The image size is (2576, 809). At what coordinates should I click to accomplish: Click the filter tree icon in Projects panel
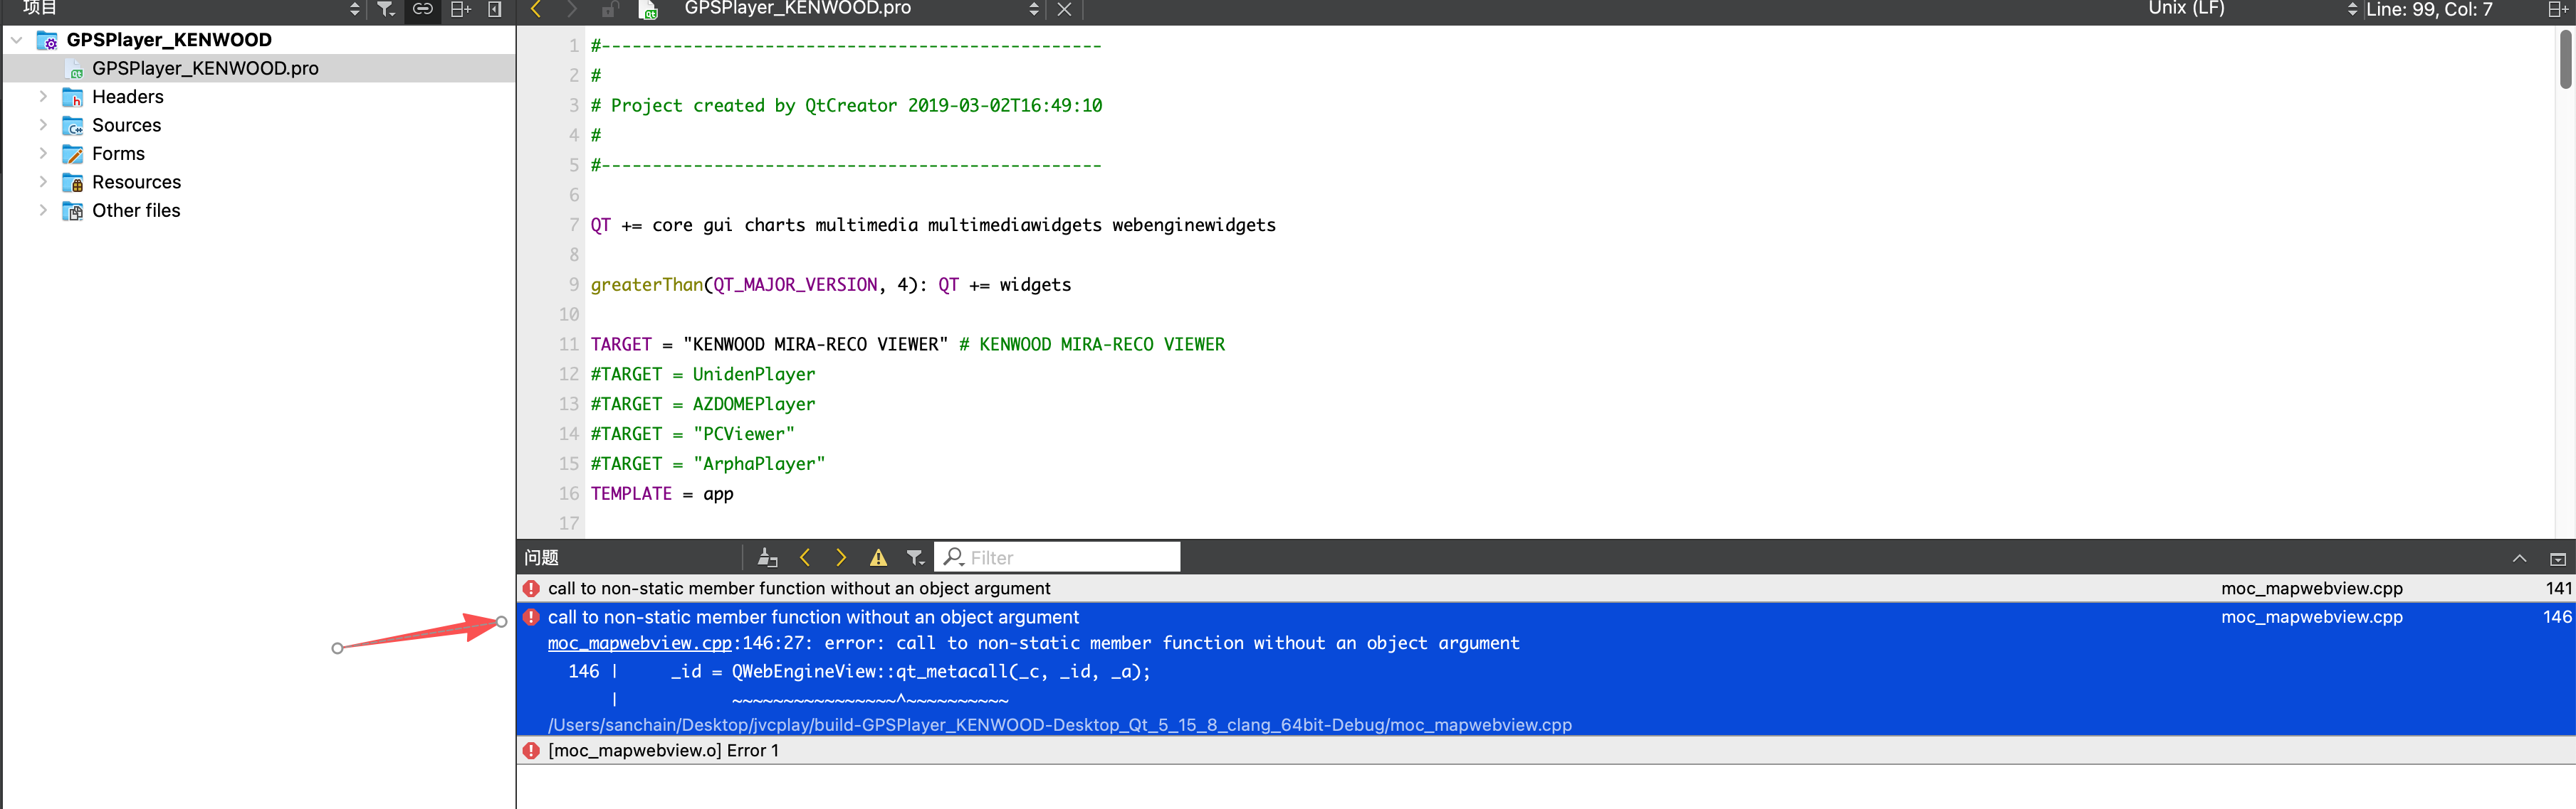coord(385,9)
